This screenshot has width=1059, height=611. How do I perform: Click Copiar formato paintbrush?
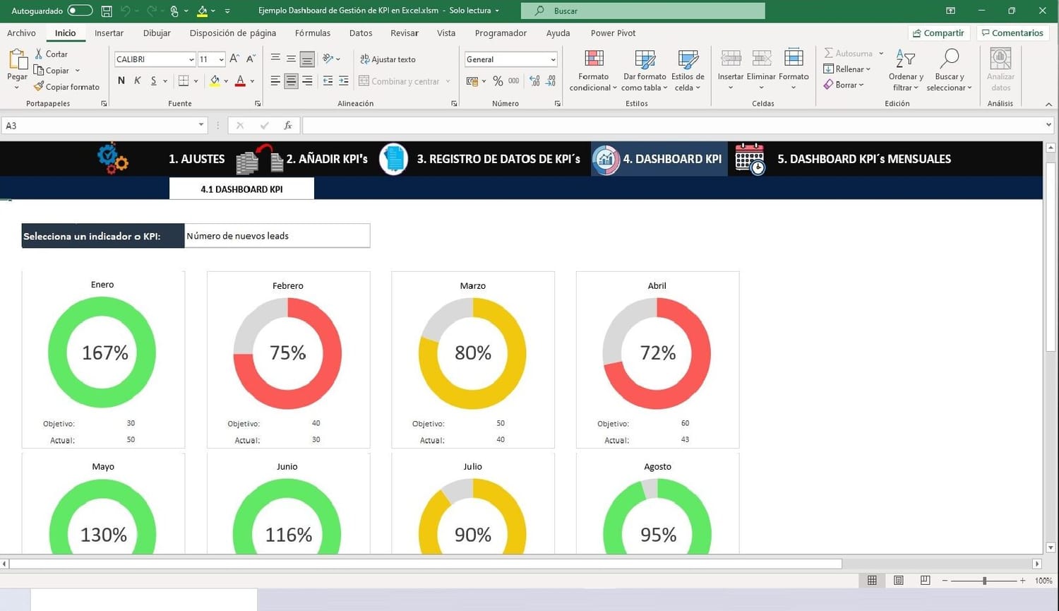pos(67,87)
